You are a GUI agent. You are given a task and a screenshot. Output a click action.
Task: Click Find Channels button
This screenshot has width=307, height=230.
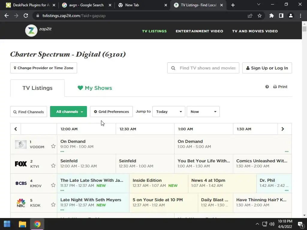click(28, 112)
